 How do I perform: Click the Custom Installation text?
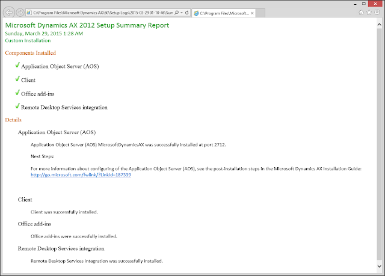28,40
